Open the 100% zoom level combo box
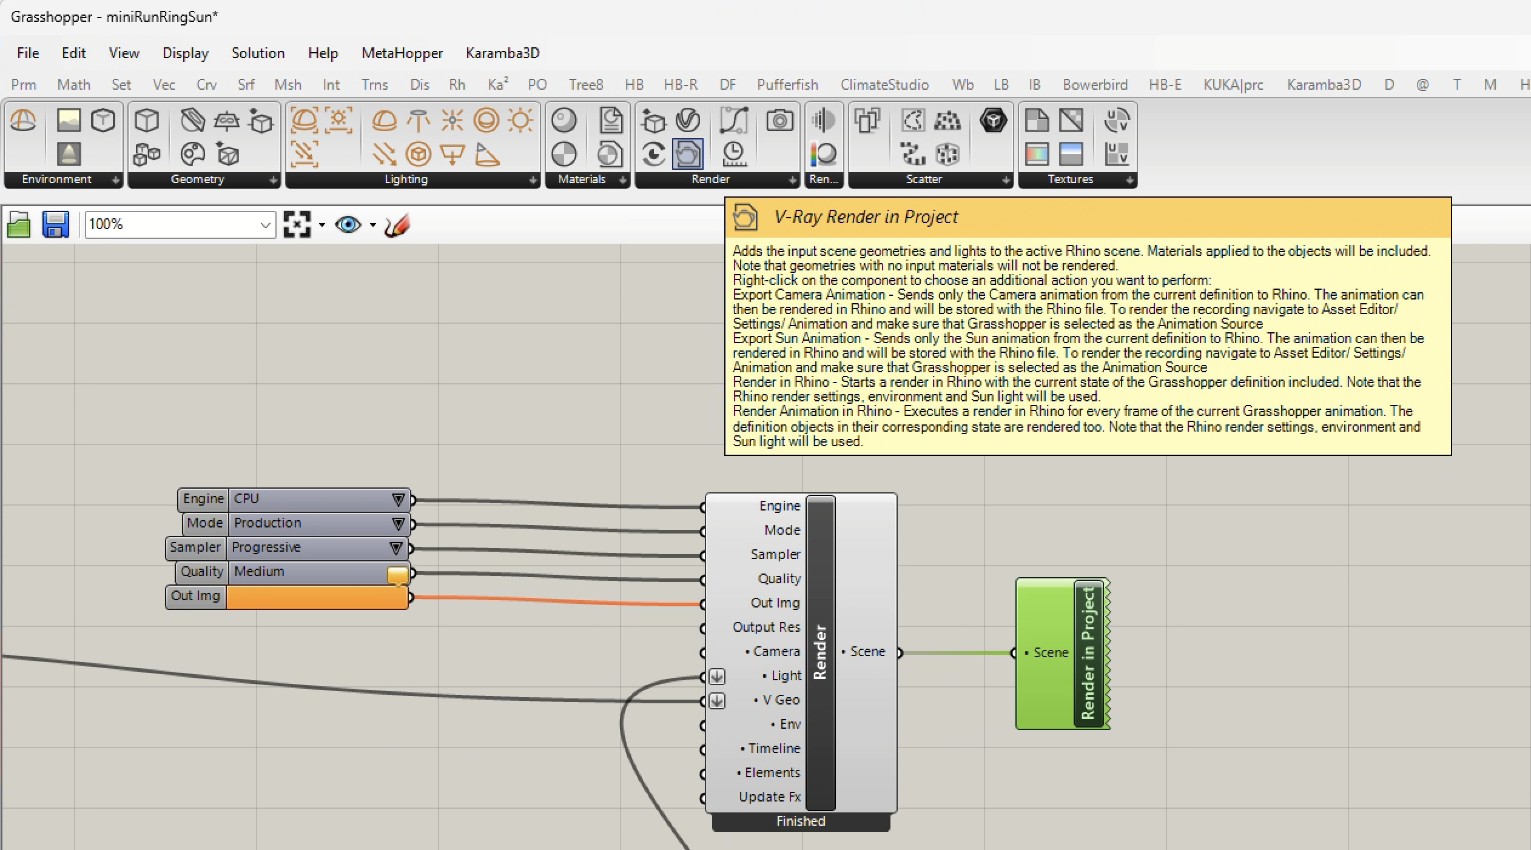This screenshot has height=850, width=1531. [x=265, y=225]
